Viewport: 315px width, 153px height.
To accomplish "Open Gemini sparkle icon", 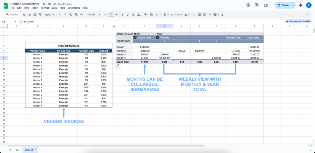I will pos(301,5).
